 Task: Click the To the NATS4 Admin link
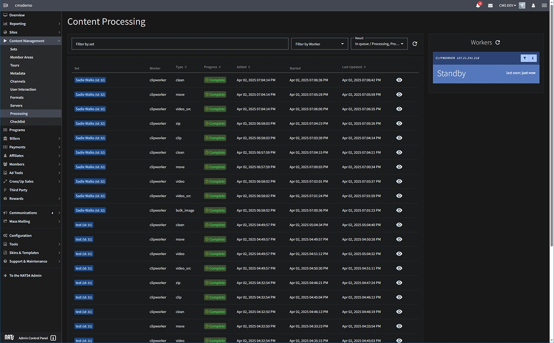coord(26,276)
